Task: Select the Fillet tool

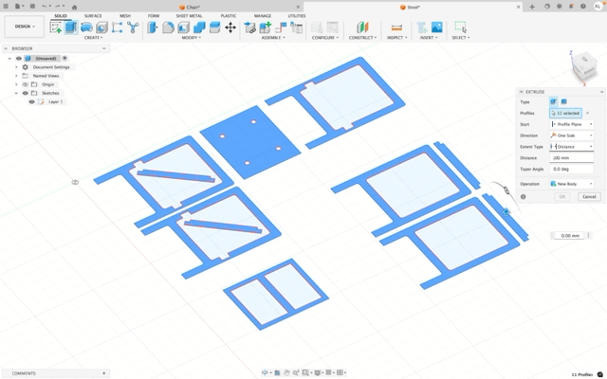Action: (168, 27)
